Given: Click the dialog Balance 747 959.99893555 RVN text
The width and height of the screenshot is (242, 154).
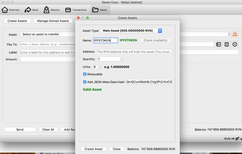Looking at the screenshot, I should pyautogui.click(x=151, y=149).
